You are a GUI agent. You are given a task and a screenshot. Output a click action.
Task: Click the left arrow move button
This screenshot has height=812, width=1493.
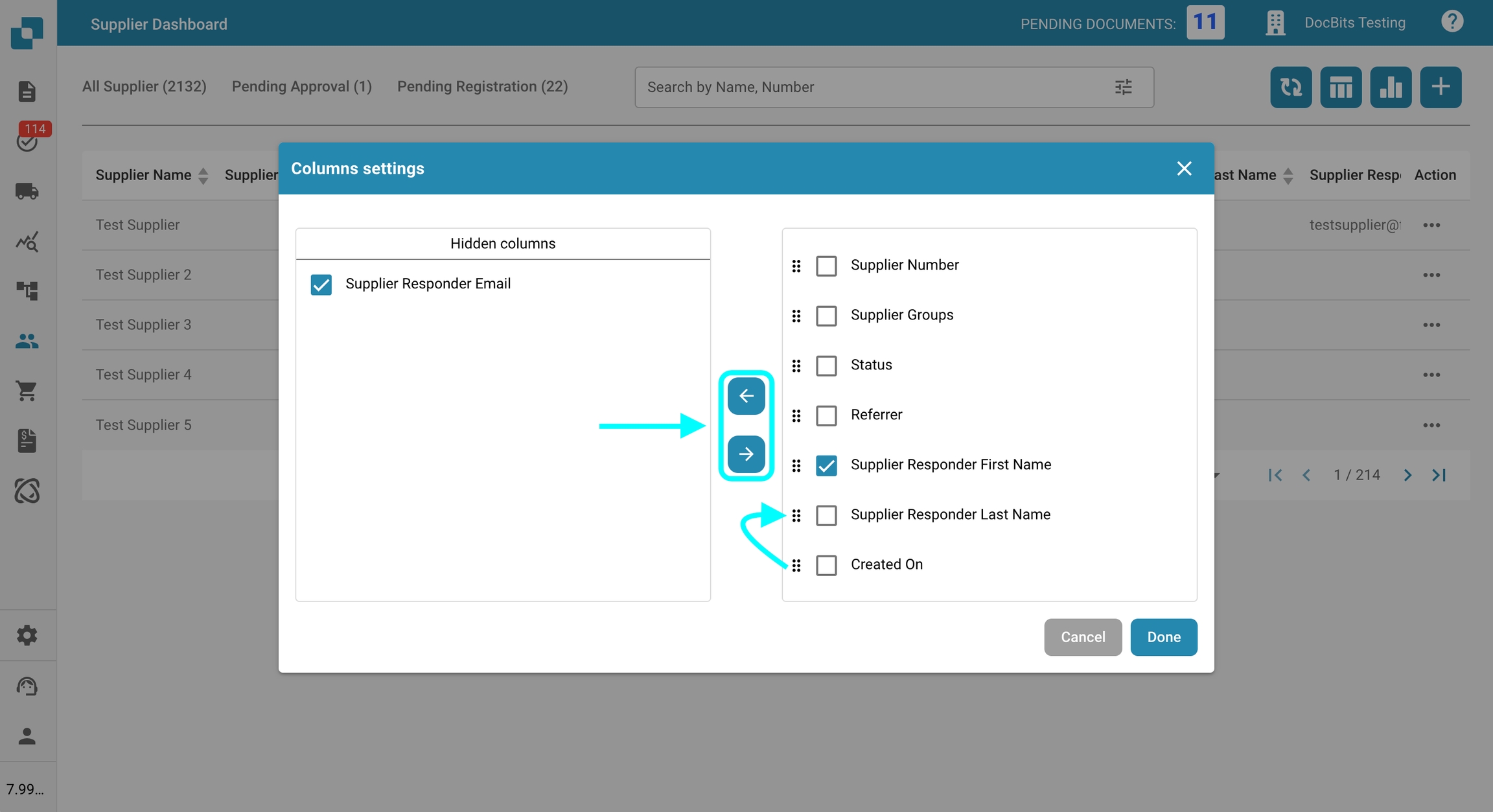pos(746,396)
